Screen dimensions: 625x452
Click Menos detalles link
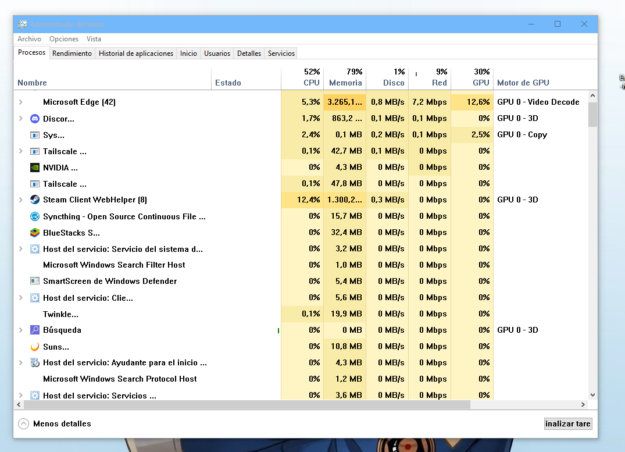(x=62, y=423)
